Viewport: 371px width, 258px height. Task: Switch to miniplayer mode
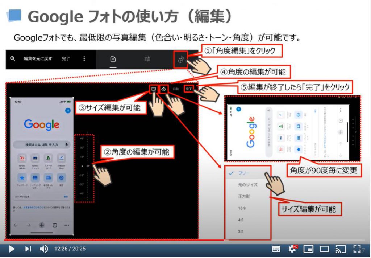309,249
